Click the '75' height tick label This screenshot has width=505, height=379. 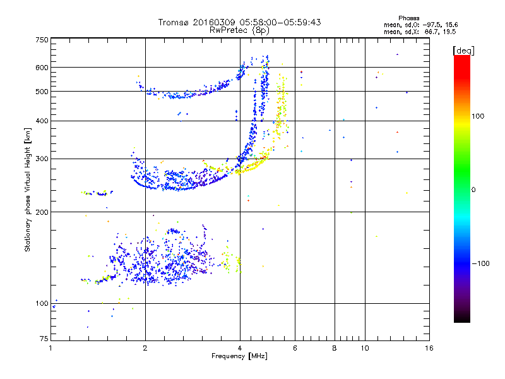[44, 339]
